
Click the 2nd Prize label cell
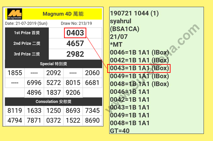(27, 44)
